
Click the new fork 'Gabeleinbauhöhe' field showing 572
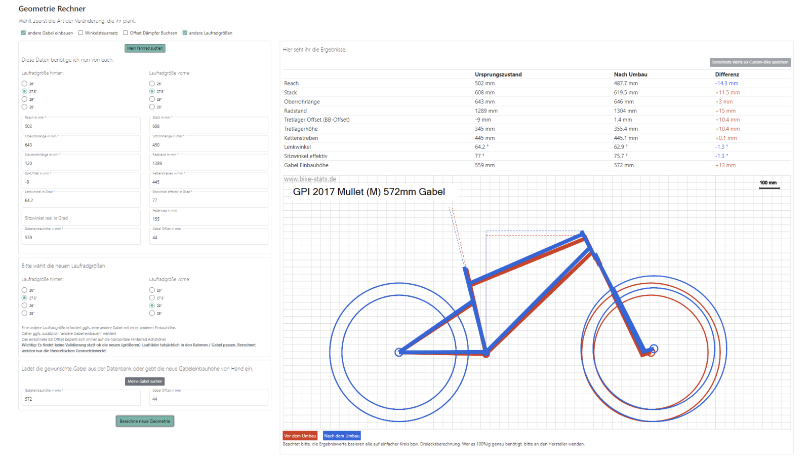point(81,399)
